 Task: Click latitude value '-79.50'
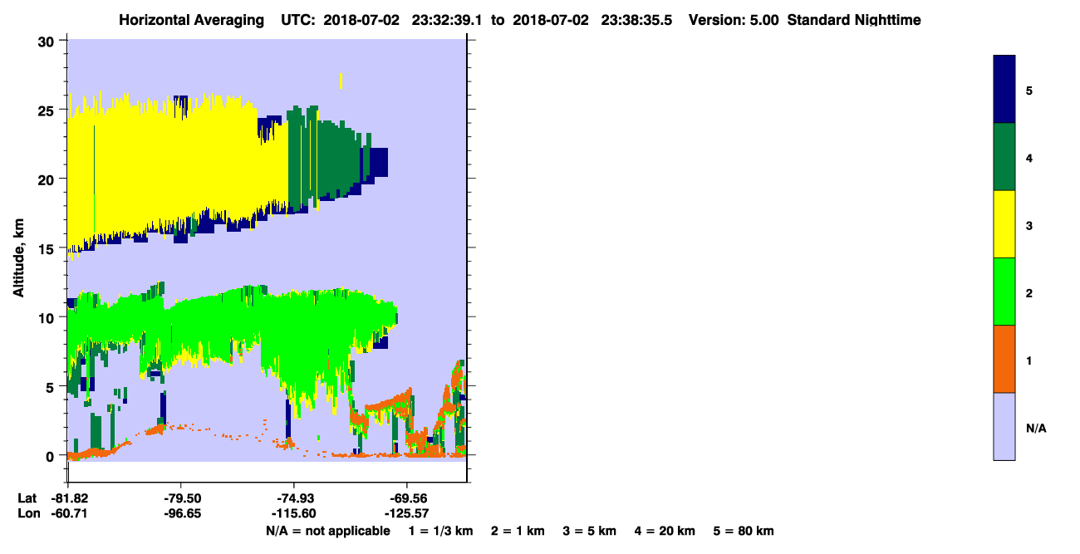tap(181, 498)
